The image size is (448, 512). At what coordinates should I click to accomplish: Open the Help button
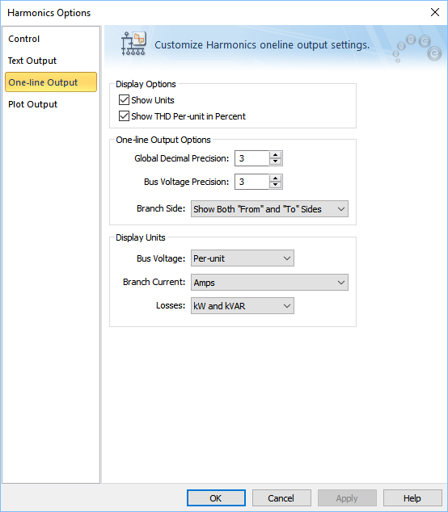click(x=412, y=498)
